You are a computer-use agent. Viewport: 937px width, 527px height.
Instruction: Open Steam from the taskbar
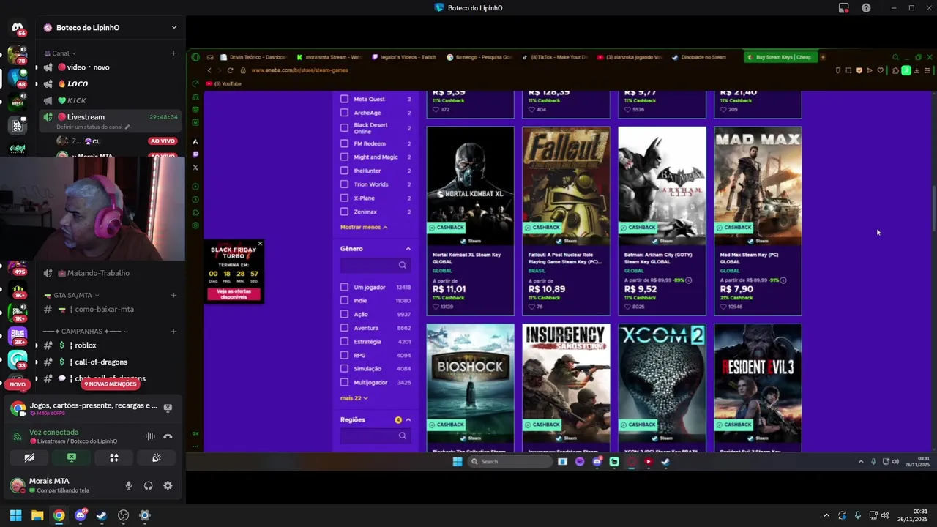[x=102, y=515]
